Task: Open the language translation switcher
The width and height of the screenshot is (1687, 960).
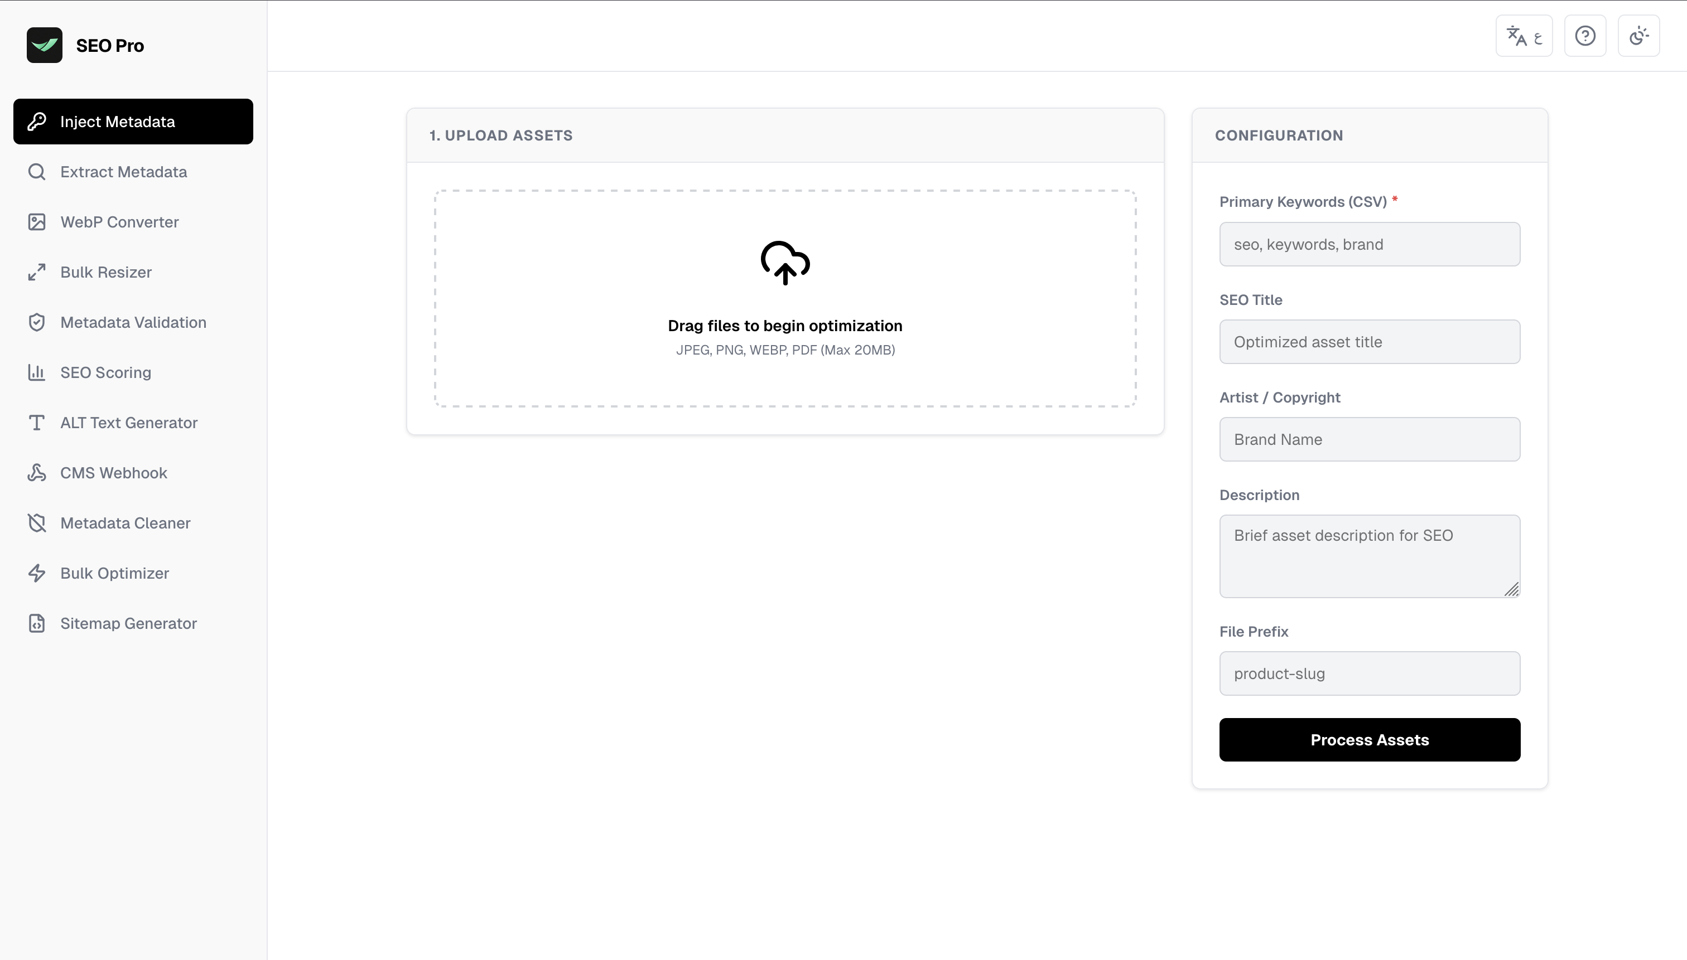Action: click(x=1524, y=36)
